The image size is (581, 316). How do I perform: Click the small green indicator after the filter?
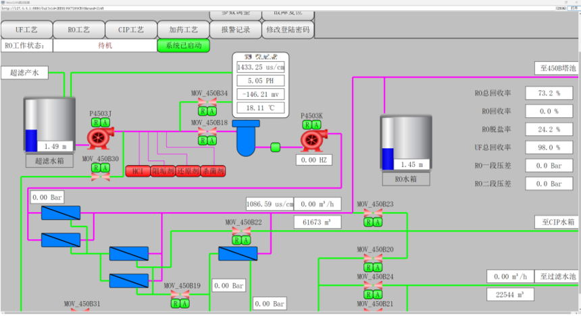tap(276, 148)
